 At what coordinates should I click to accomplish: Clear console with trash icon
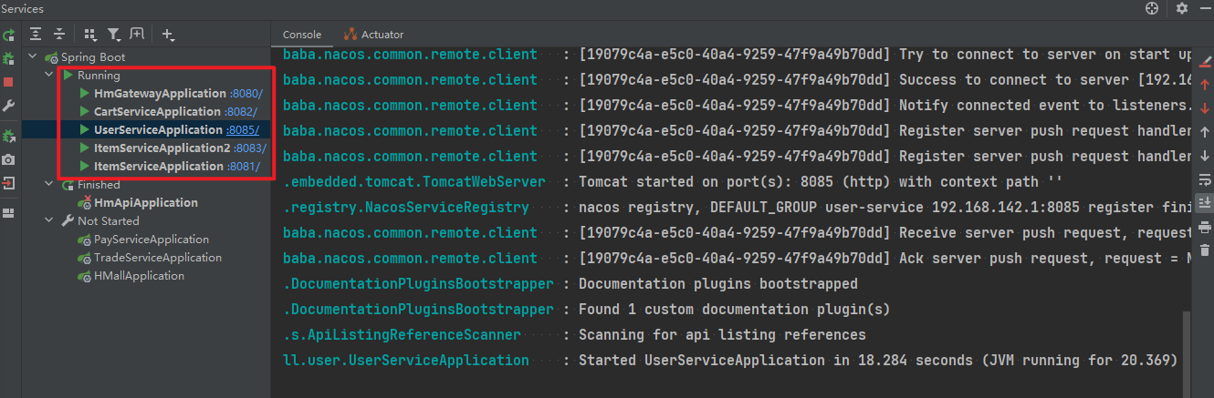pos(1205,249)
